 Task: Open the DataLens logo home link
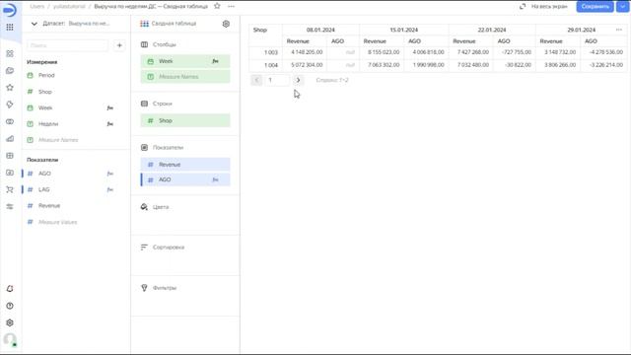[10, 10]
